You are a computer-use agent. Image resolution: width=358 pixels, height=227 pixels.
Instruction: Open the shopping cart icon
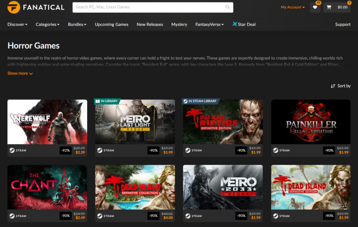[x=329, y=7]
